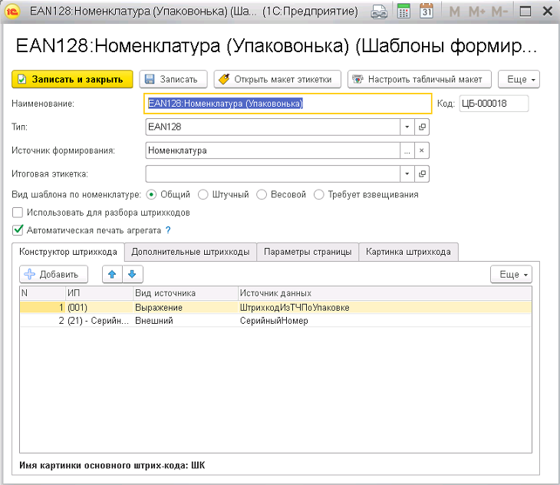Uncheck Автоматическая печать агрегата checkbox

point(18,230)
